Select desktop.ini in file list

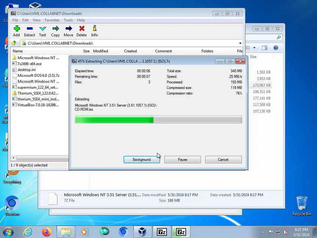[x=27, y=70]
